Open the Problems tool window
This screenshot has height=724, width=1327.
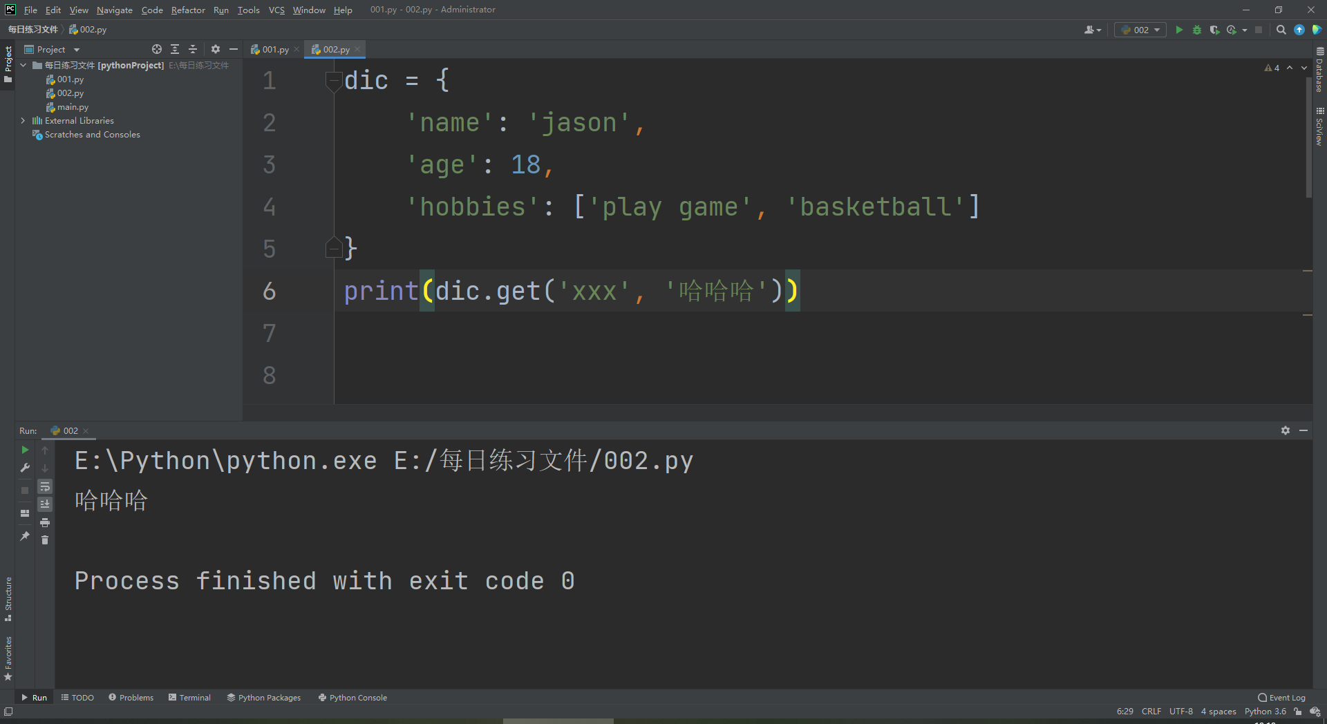click(131, 698)
